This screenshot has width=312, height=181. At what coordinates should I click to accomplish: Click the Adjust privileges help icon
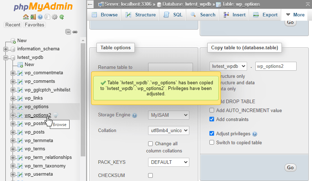[x=255, y=134]
